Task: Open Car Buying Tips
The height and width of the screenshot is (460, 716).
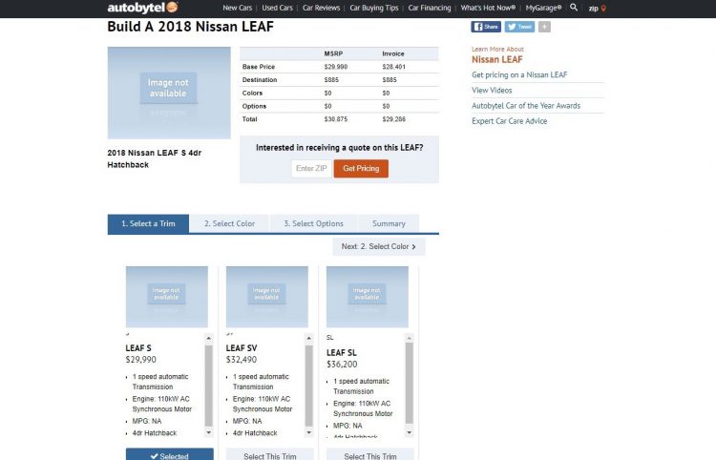Action: pyautogui.click(x=374, y=8)
